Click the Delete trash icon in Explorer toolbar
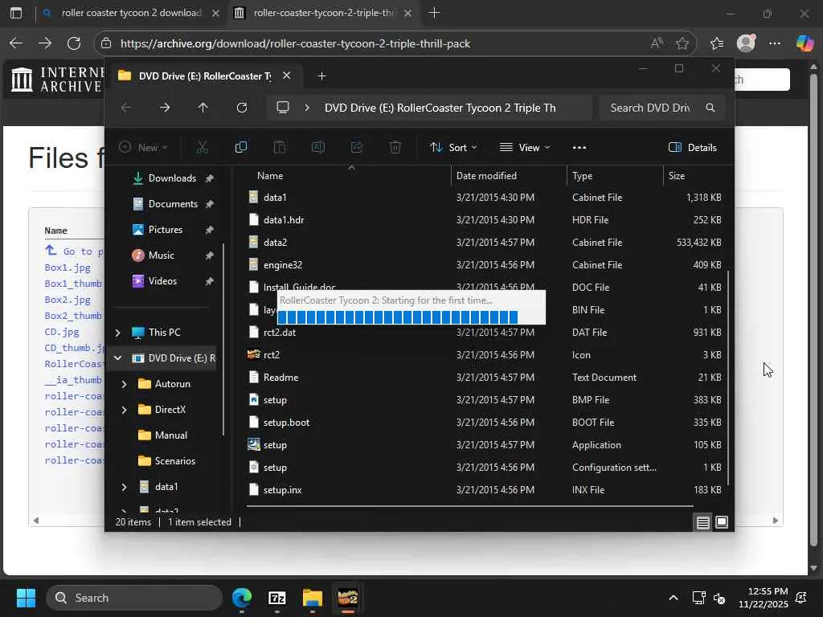The image size is (823, 617). (395, 148)
